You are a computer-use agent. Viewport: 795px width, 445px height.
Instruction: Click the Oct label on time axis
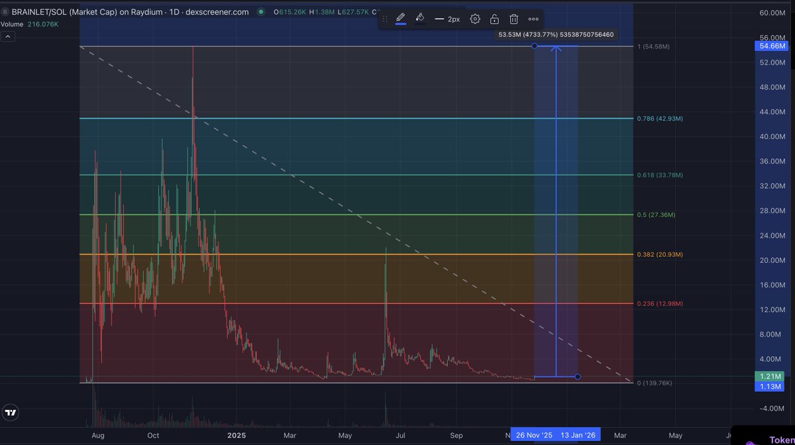pyautogui.click(x=153, y=436)
